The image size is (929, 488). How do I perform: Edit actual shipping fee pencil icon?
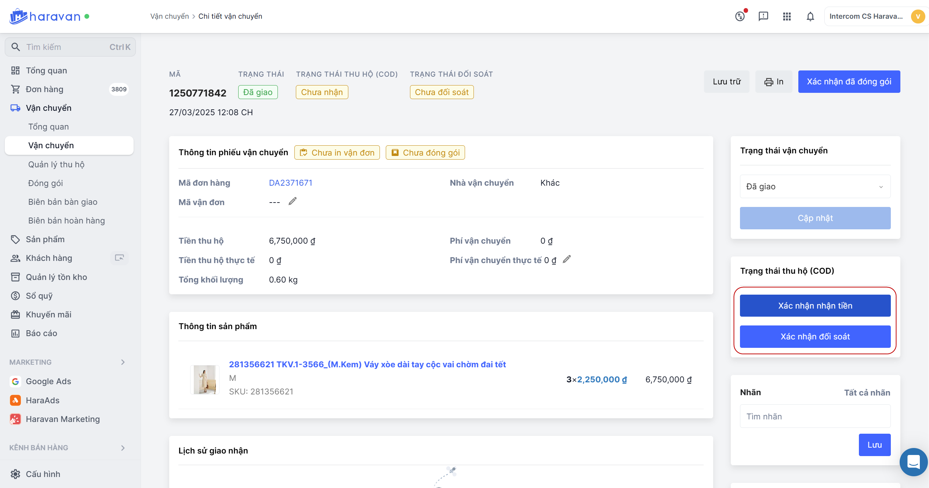pyautogui.click(x=567, y=259)
